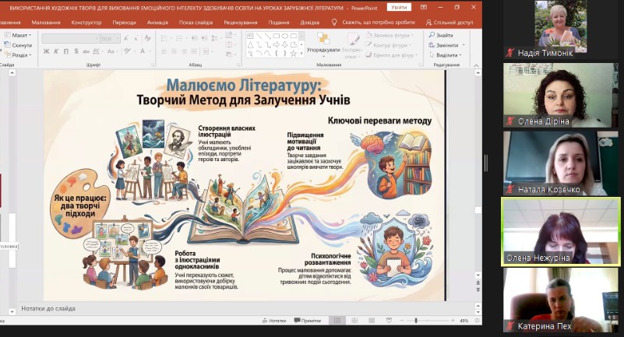Toggle italic К formatting button
Image resolution: width=624 pixels, height=337 pixels.
click(x=56, y=51)
